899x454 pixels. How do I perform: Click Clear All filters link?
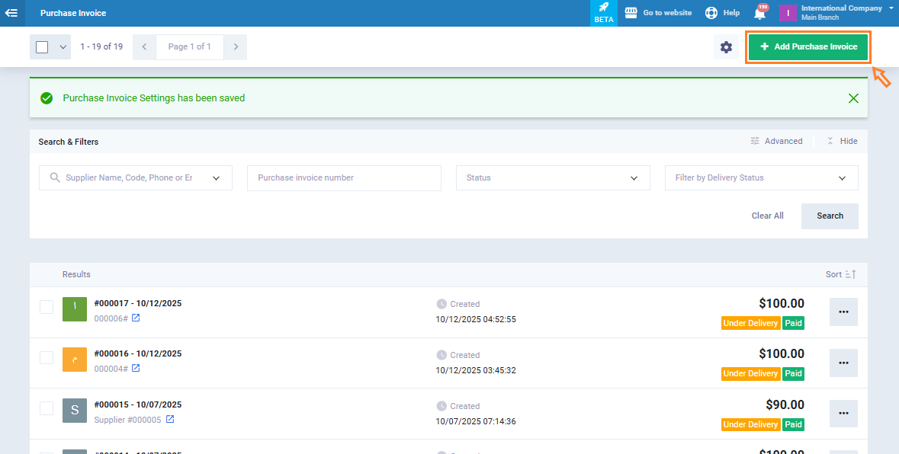(767, 216)
